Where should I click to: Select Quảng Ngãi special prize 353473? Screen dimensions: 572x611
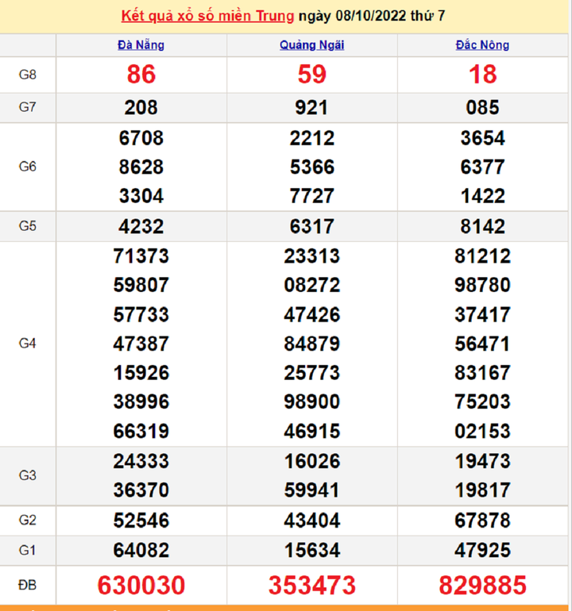coord(311,586)
